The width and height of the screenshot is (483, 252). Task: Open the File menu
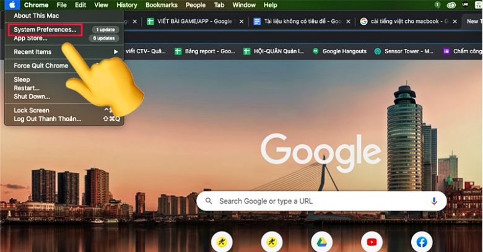pyautogui.click(x=61, y=5)
